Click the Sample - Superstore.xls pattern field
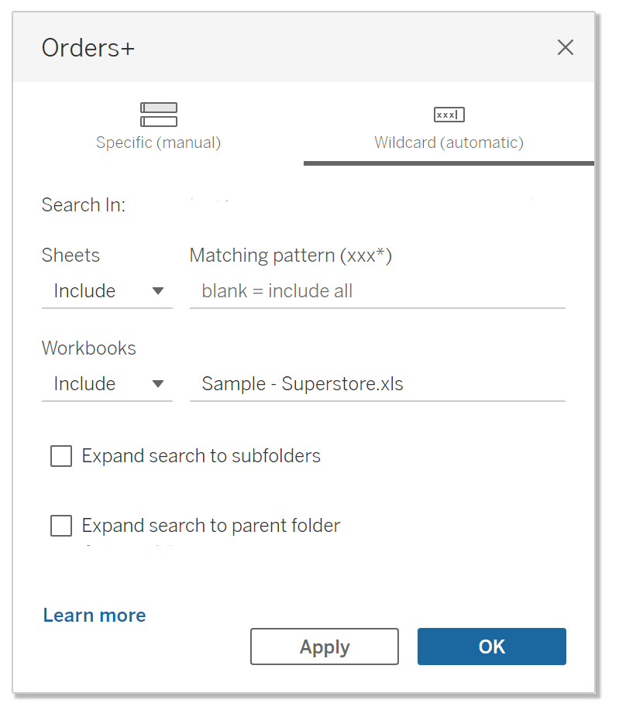The image size is (619, 710). [377, 384]
